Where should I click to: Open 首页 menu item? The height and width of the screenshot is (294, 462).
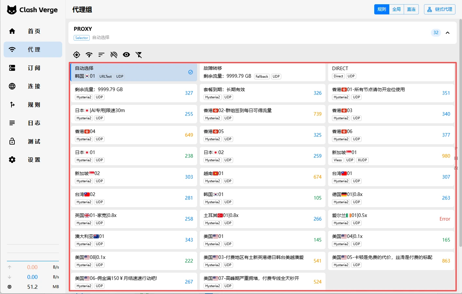click(x=33, y=31)
